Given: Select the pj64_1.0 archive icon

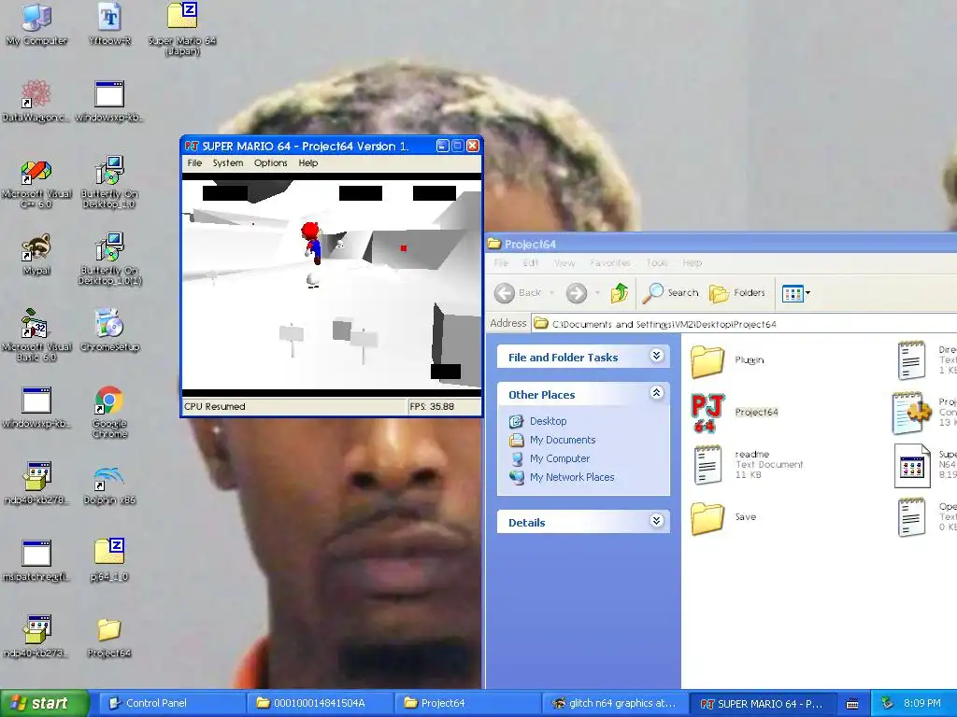Looking at the screenshot, I should (x=109, y=560).
